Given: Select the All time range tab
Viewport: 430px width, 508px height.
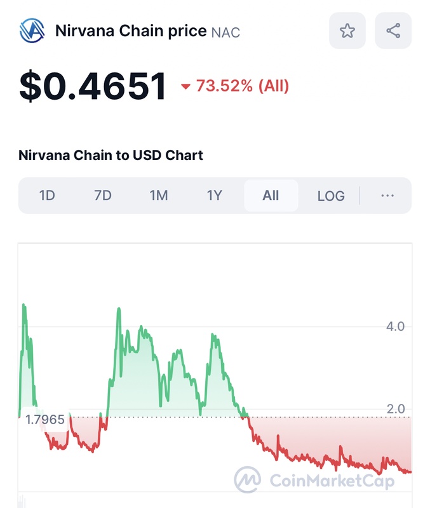Looking at the screenshot, I should click(x=271, y=196).
